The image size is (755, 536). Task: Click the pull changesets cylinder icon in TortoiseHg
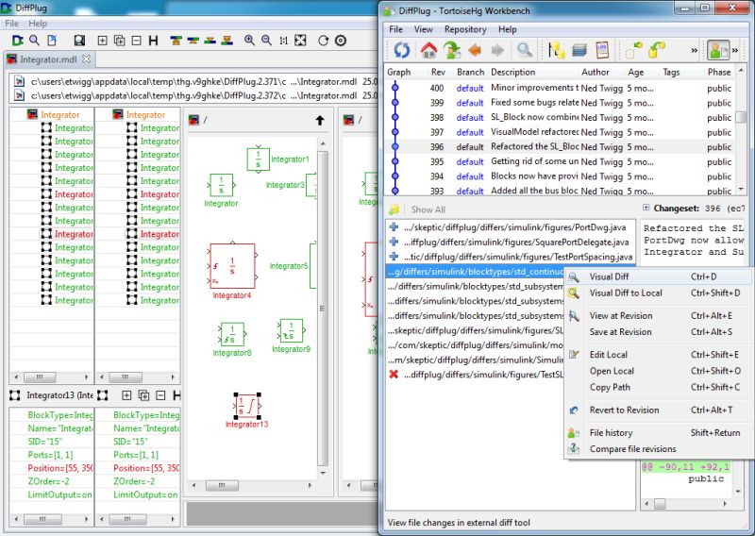click(657, 50)
